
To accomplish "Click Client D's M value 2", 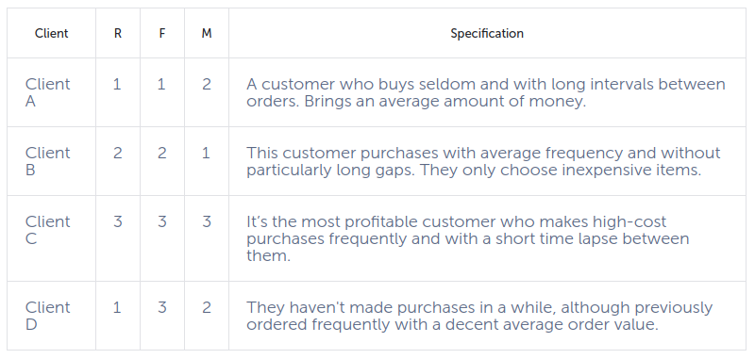I will 207,307.
